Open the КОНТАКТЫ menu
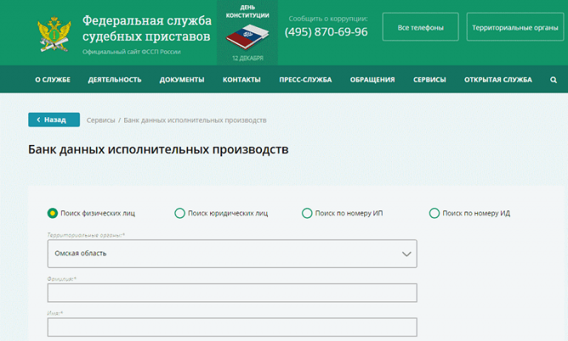The width and height of the screenshot is (568, 341). click(x=241, y=80)
